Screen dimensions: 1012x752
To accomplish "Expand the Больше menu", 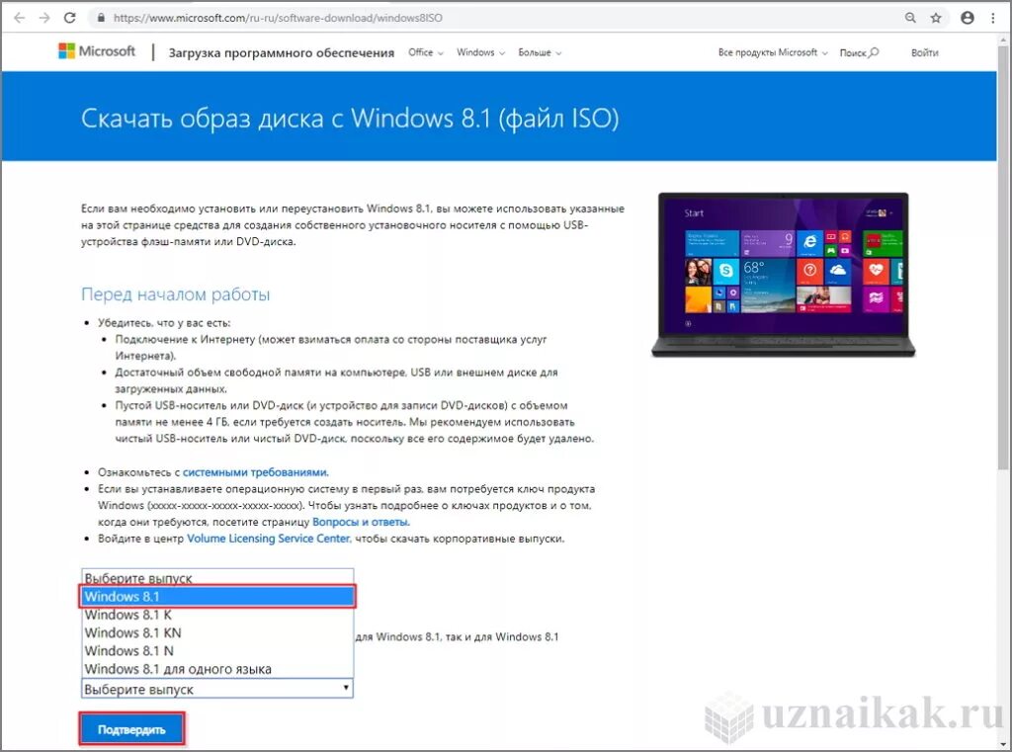I will click(540, 52).
